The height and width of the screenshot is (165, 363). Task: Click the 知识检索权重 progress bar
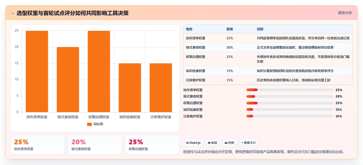click(x=290, y=110)
